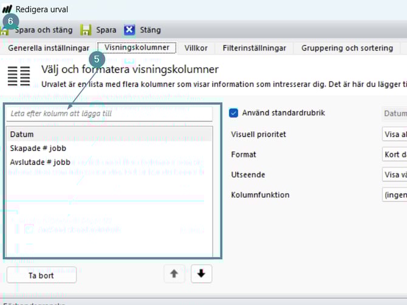Switch to the Generella inställningar tab
The height and width of the screenshot is (305, 407).
(x=49, y=48)
